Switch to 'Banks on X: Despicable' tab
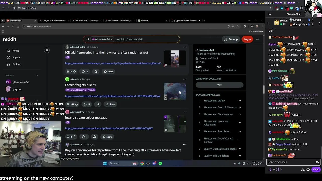 click(119, 21)
